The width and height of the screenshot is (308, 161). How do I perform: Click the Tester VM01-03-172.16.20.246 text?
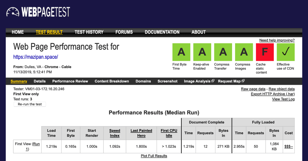click(x=39, y=89)
